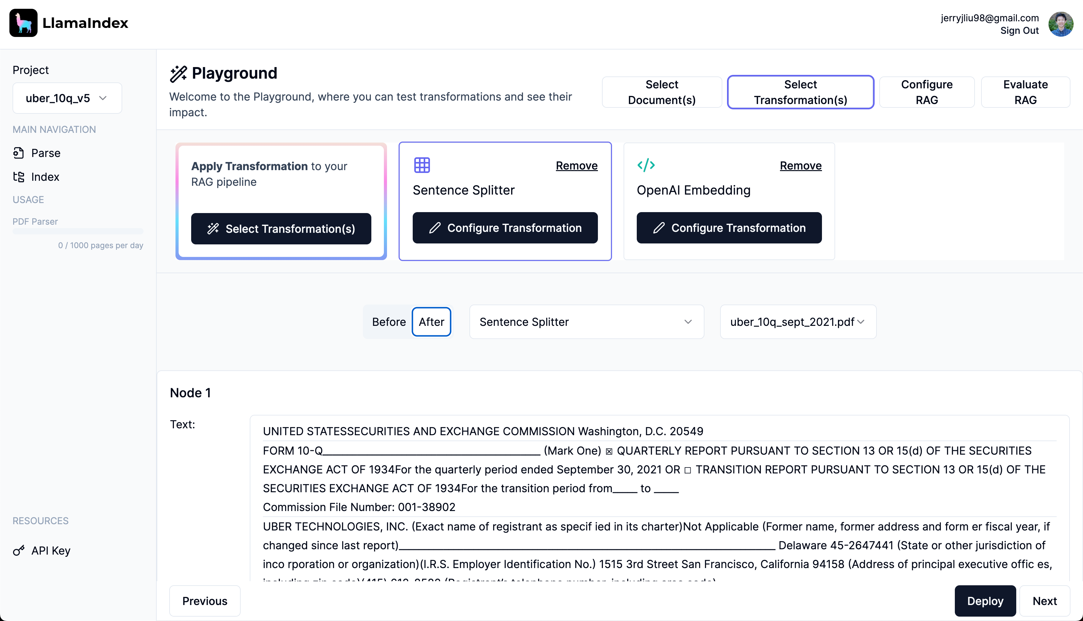This screenshot has width=1083, height=621.
Task: Open the uber_10q_v5 project dropdown
Action: coord(67,98)
